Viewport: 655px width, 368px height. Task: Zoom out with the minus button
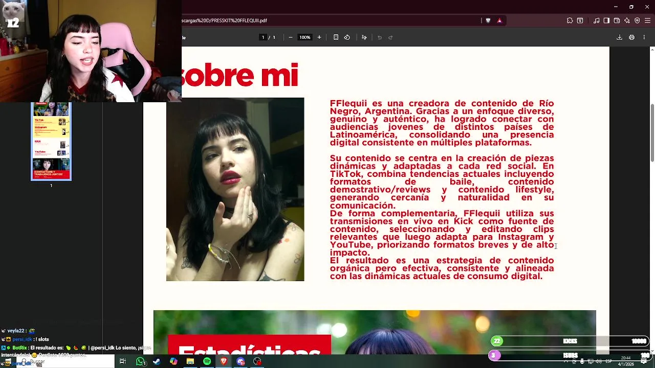coord(291,37)
